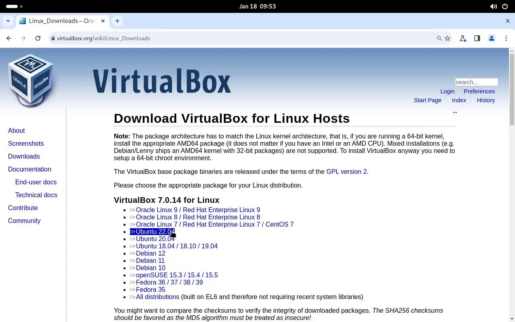Download the Debian 10 package
This screenshot has height=322, width=515.
(148, 268)
